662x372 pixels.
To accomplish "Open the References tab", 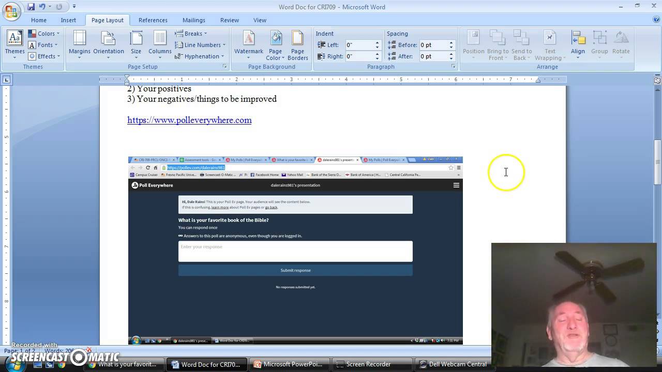I will click(153, 20).
